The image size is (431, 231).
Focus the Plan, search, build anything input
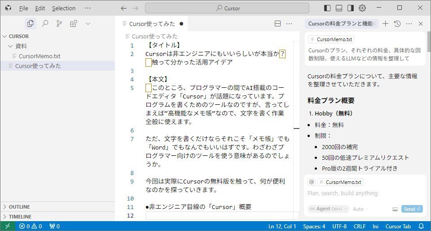coord(365,193)
